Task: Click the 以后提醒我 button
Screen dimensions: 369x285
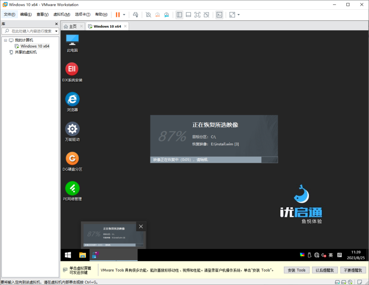Action: tap(325, 270)
